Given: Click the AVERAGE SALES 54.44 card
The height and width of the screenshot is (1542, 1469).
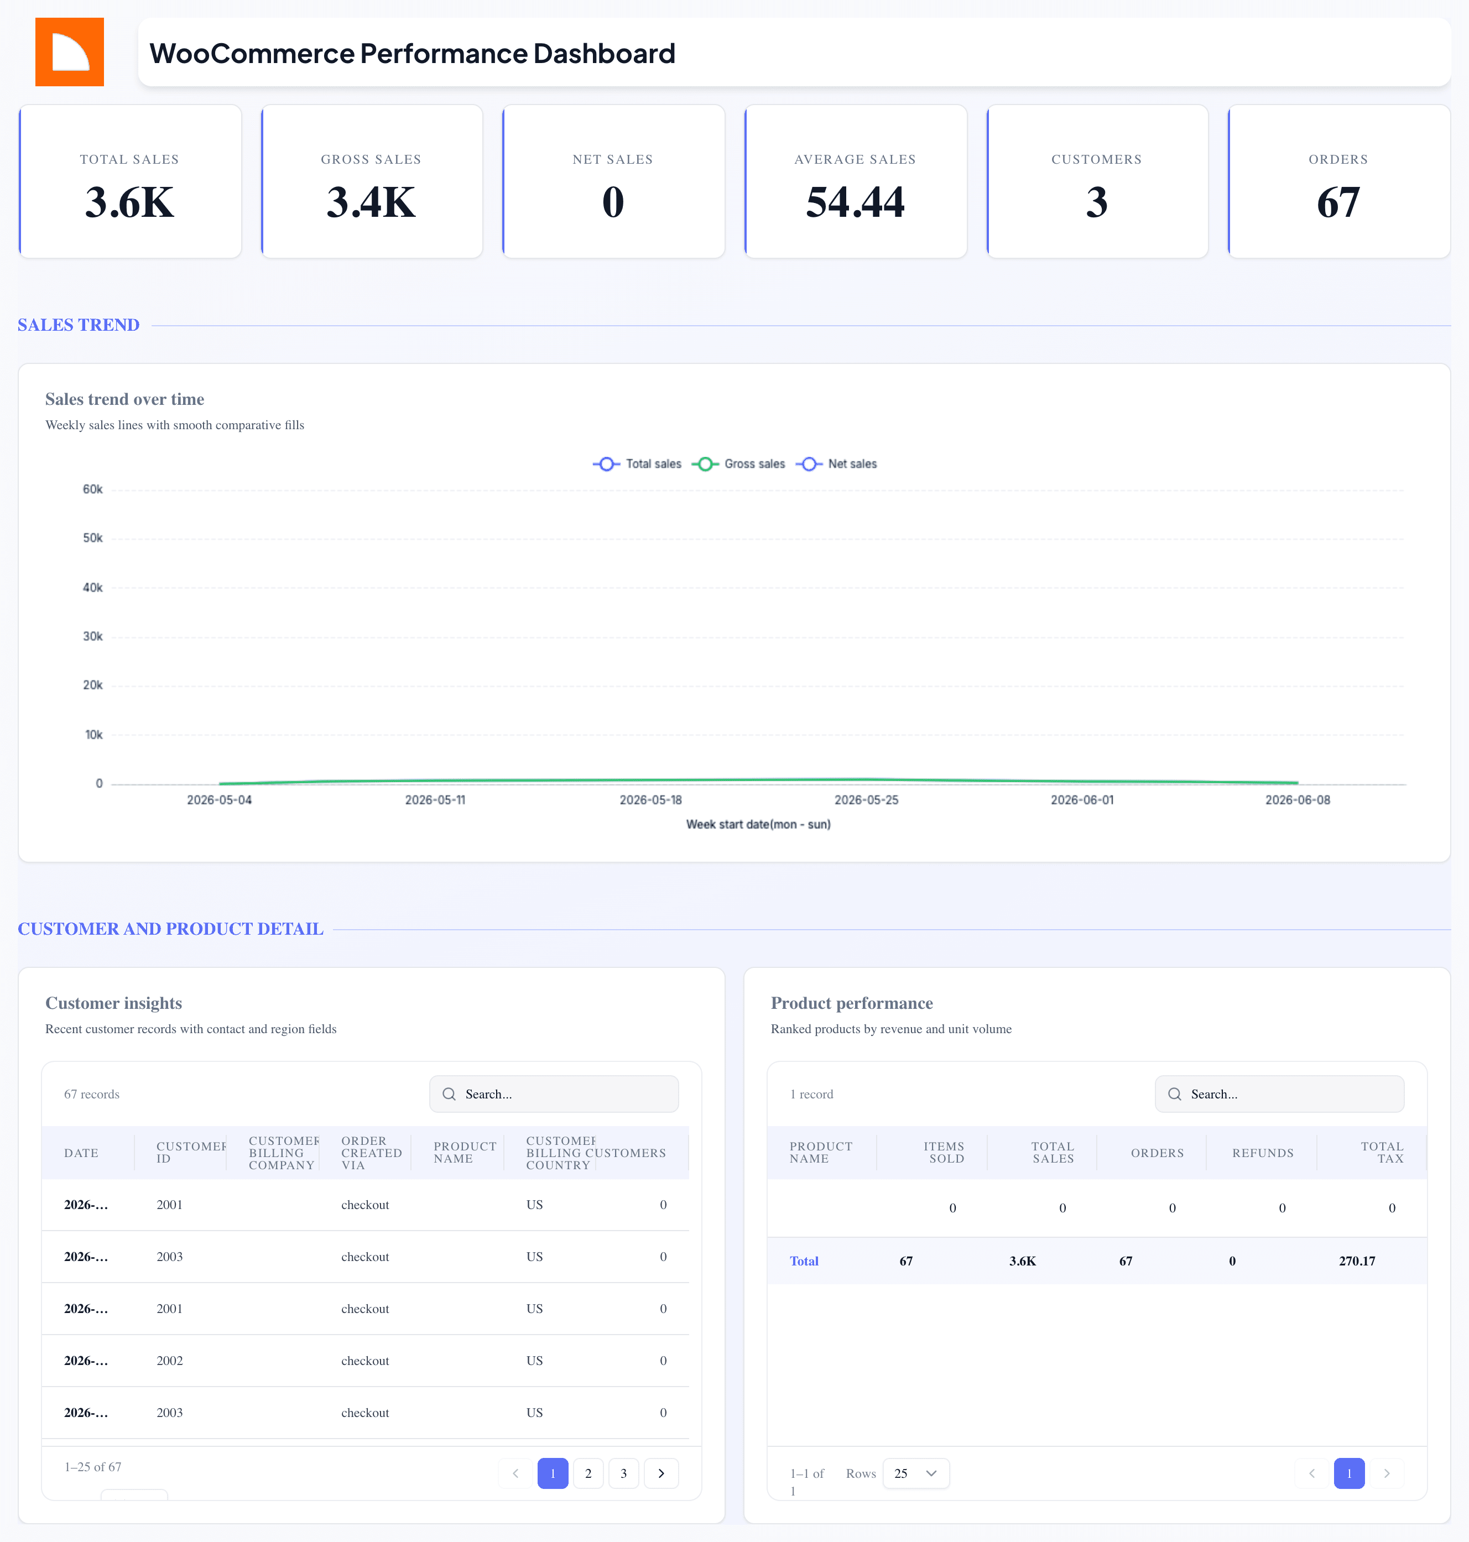Looking at the screenshot, I should click(x=855, y=181).
